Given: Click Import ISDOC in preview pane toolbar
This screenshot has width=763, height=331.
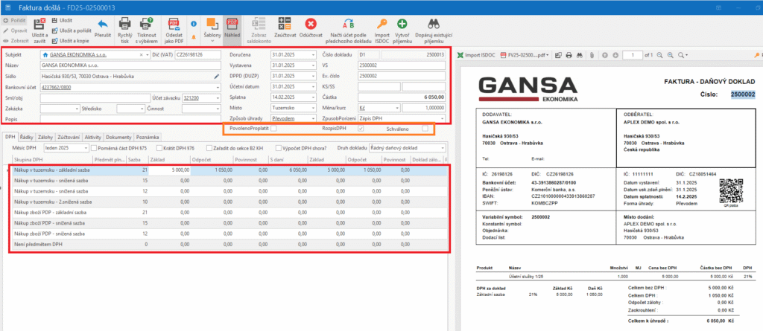Looking at the screenshot, I should click(x=476, y=55).
